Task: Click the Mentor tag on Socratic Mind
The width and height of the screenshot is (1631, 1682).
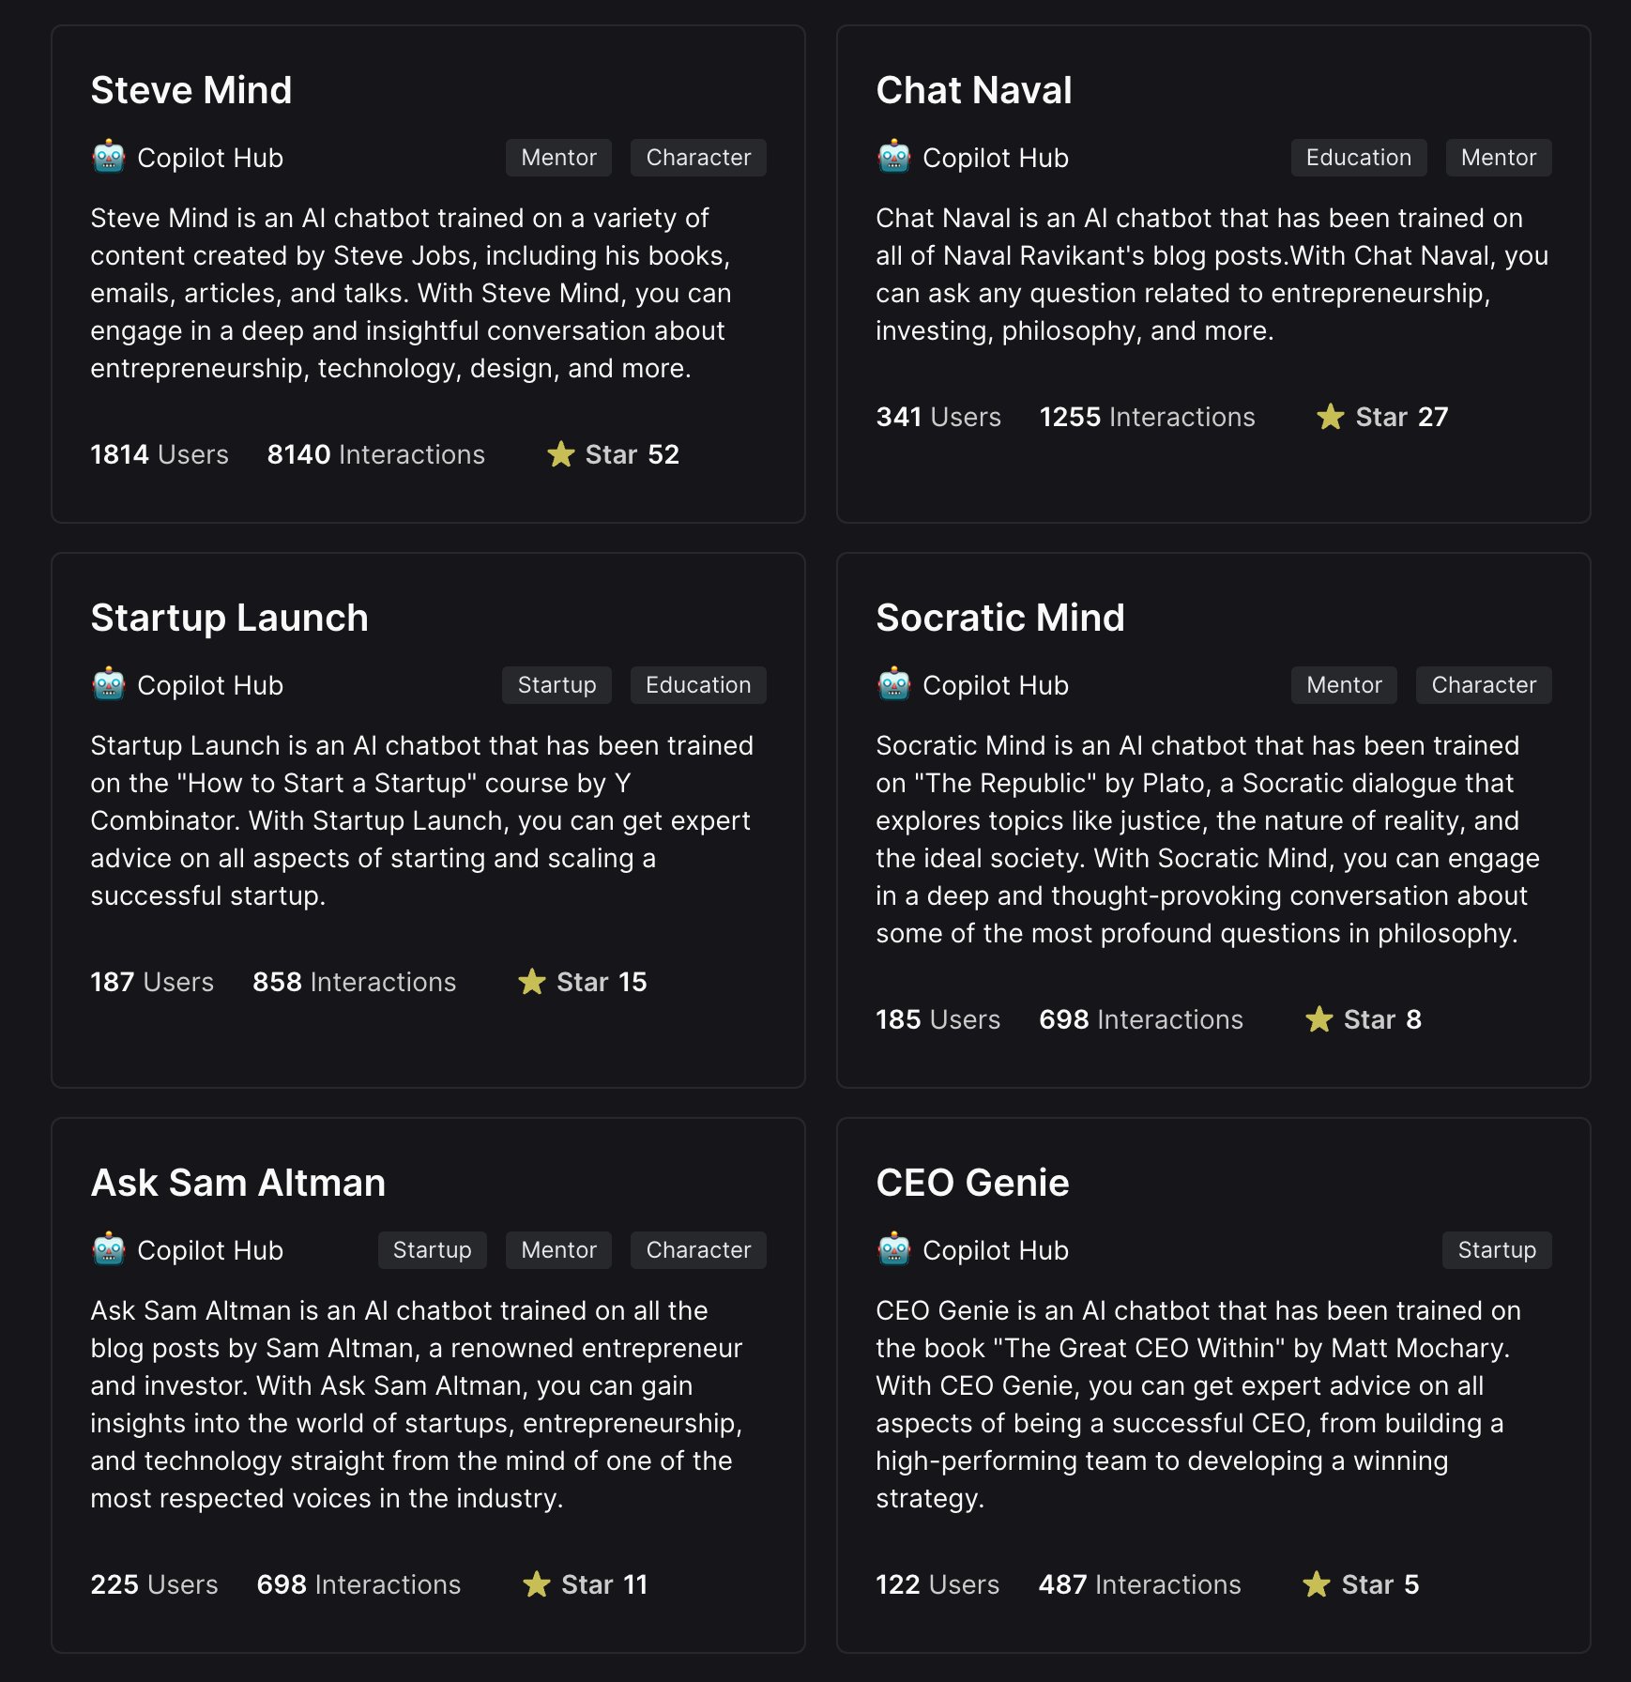Action: (x=1344, y=685)
